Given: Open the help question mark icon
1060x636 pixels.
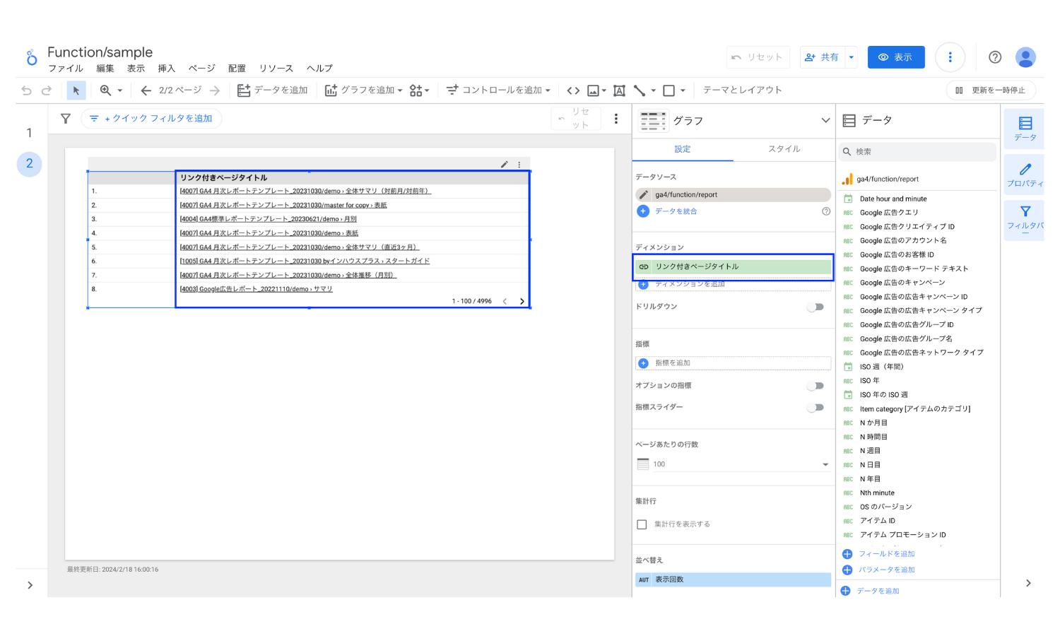Looking at the screenshot, I should [x=995, y=57].
